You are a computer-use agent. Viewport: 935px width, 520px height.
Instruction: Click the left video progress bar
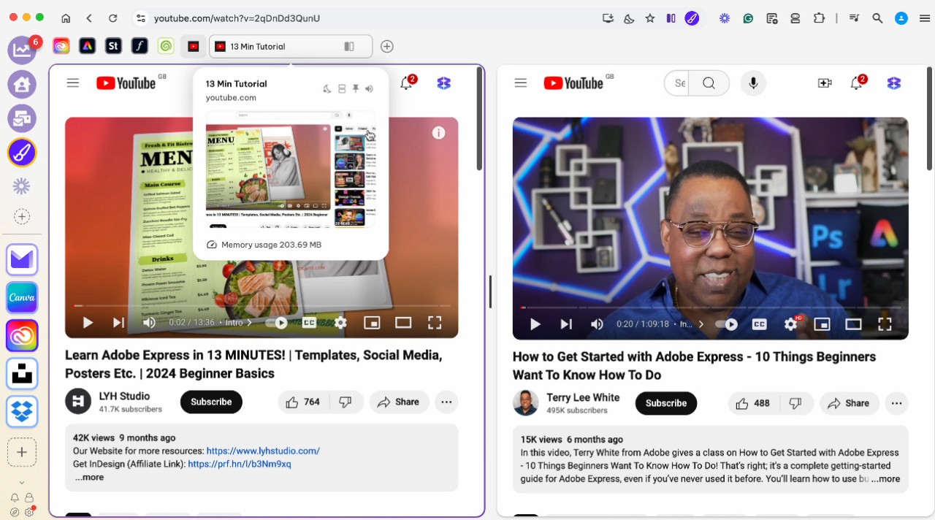(x=262, y=306)
